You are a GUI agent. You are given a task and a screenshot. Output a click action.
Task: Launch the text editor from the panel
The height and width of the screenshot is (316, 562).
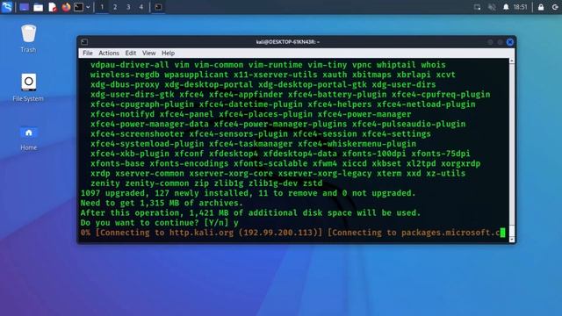coord(53,7)
